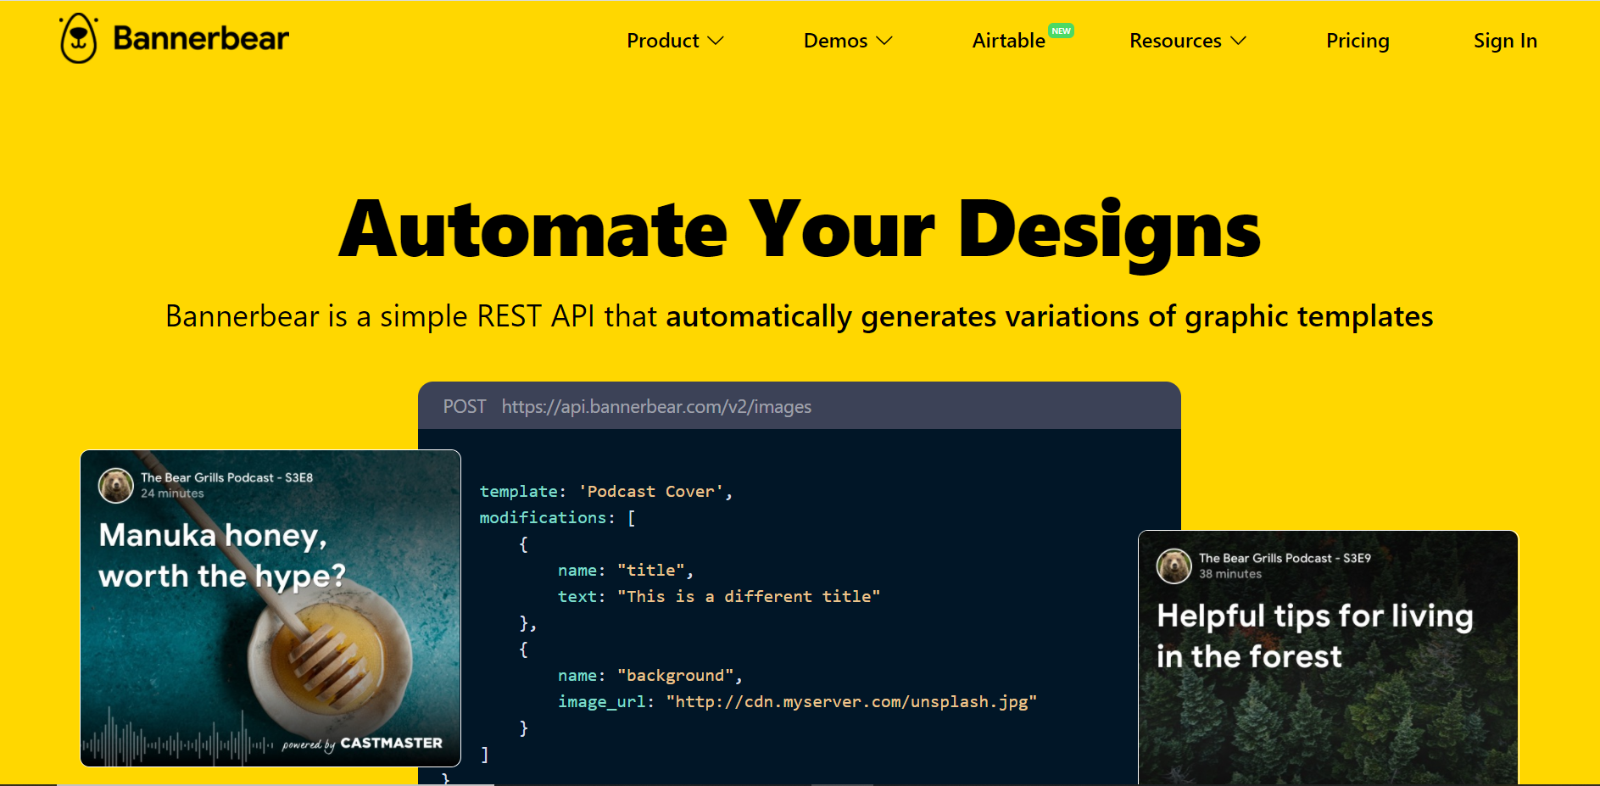Expand the Demos dropdown chevron
Viewport: 1600px width, 786px height.
coord(884,41)
